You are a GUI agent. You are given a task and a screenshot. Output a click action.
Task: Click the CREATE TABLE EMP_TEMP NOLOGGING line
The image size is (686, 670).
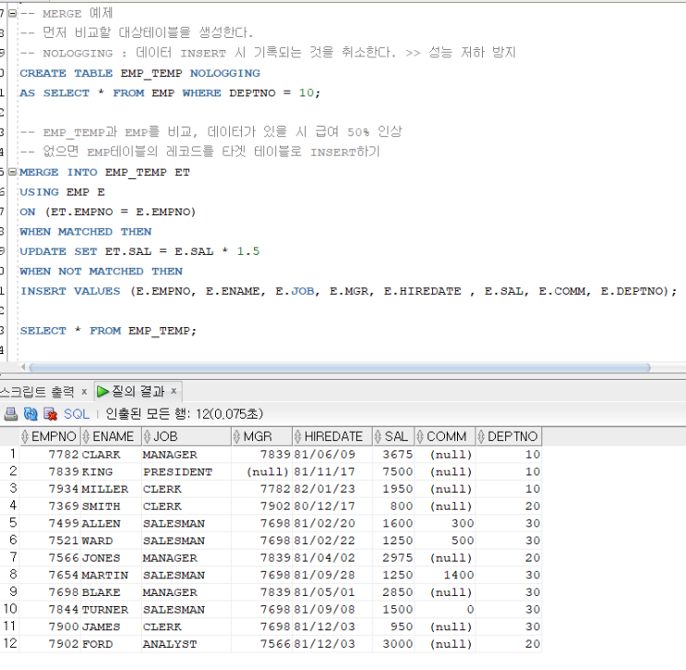(140, 73)
